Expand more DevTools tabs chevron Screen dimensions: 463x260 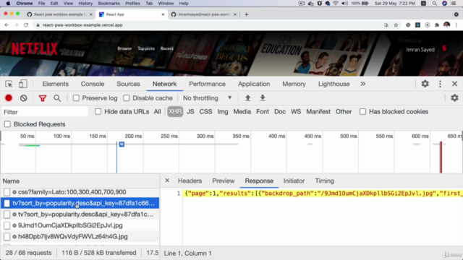(363, 84)
